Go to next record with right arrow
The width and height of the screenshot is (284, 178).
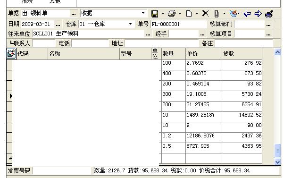(x=258, y=14)
